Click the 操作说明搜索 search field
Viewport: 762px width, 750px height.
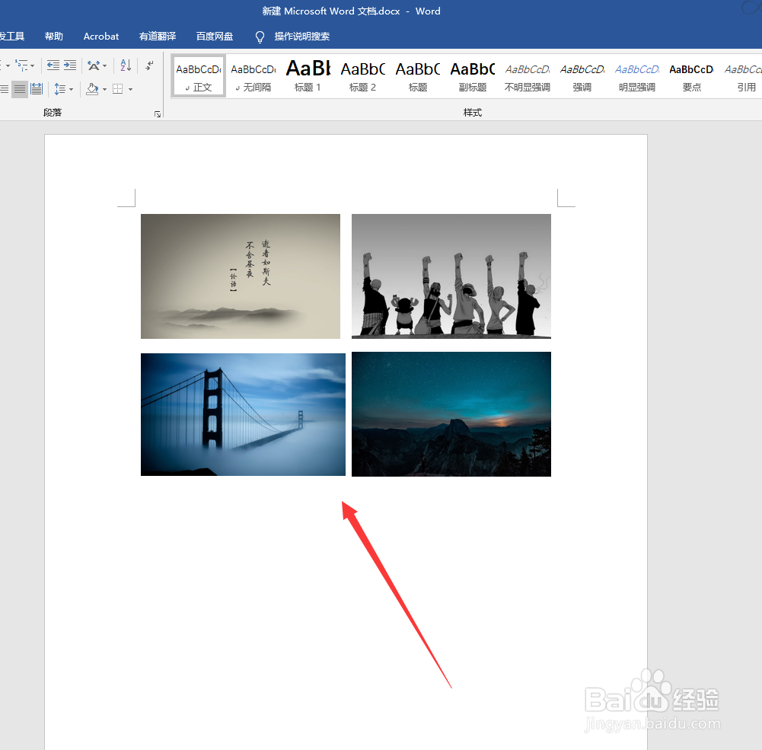(301, 37)
